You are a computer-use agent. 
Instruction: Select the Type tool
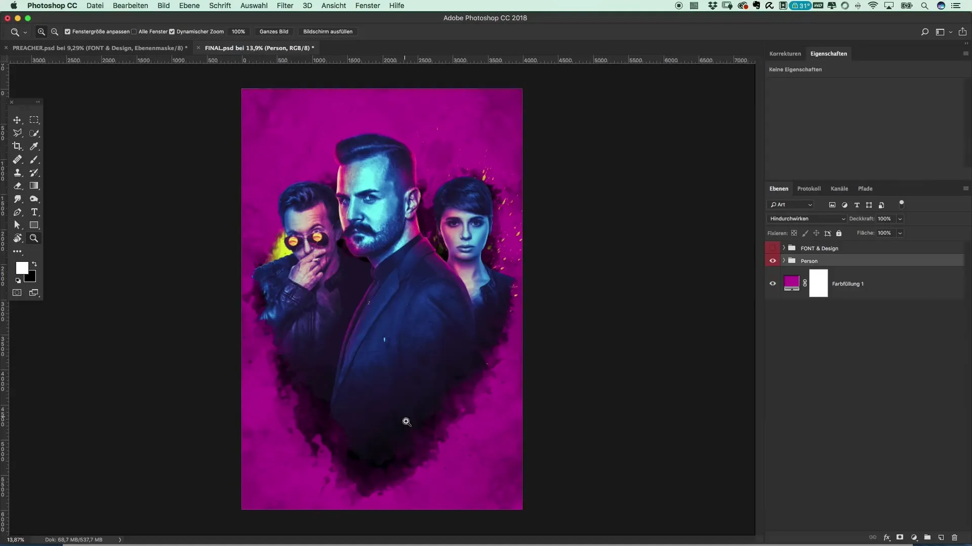pos(34,212)
